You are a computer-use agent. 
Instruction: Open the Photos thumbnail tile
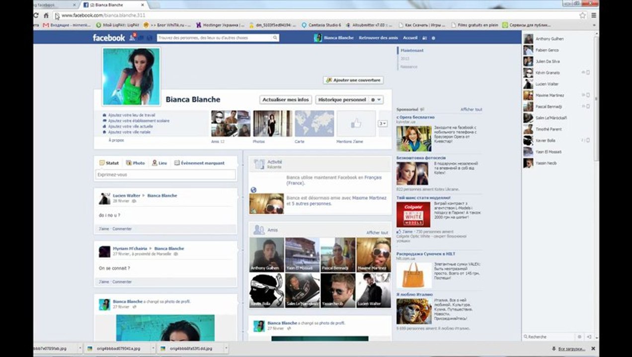[273, 123]
